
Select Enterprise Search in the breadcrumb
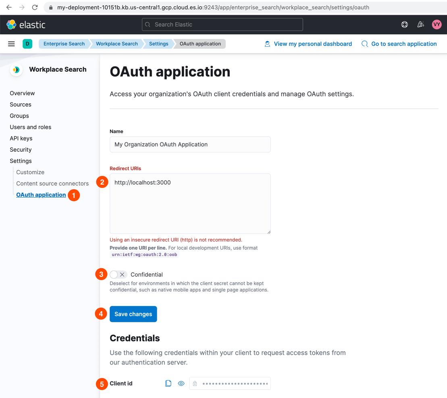click(64, 44)
